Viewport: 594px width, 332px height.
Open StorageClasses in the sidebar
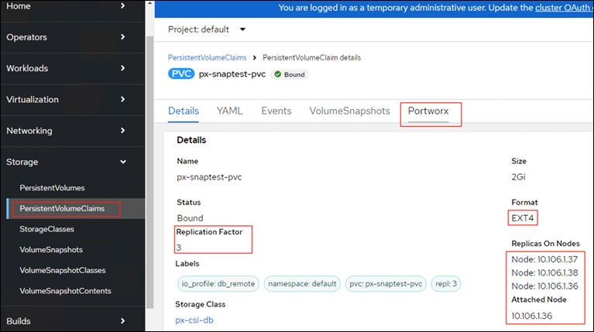(x=47, y=229)
